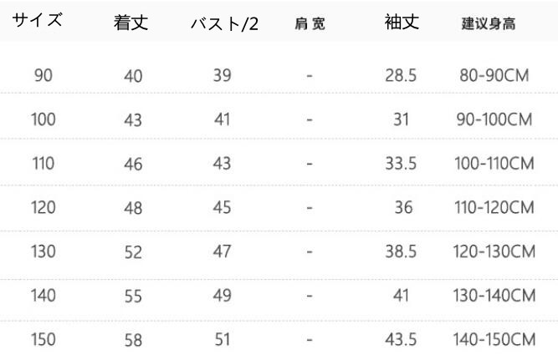Click the 着丈 column header
This screenshot has width=558, height=360.
point(131,23)
